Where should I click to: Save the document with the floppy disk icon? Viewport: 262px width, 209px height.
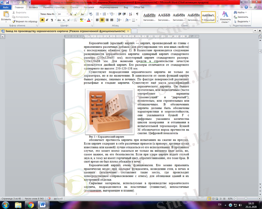(x=7, y=2)
